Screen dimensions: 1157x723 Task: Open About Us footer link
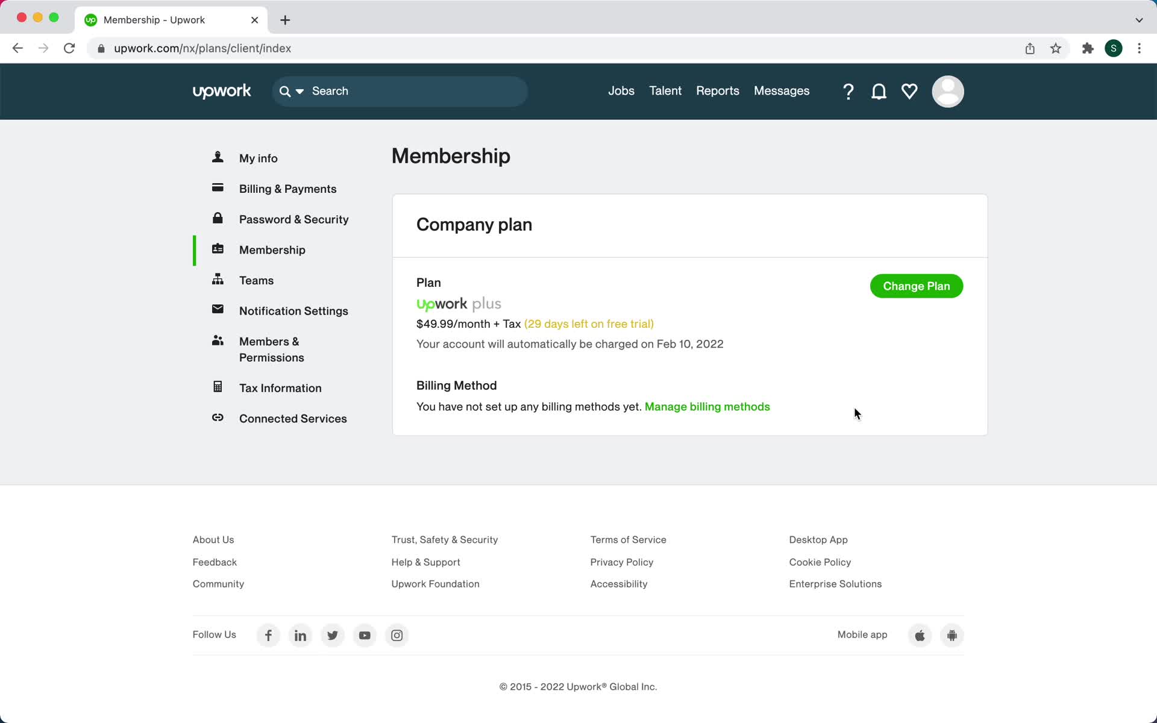click(213, 540)
